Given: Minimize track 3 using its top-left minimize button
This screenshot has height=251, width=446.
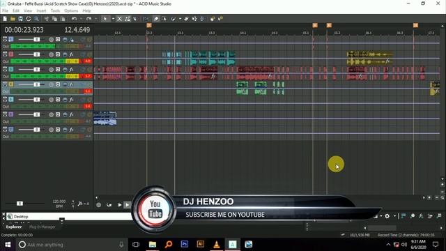Looking at the screenshot, I should point(5,68).
